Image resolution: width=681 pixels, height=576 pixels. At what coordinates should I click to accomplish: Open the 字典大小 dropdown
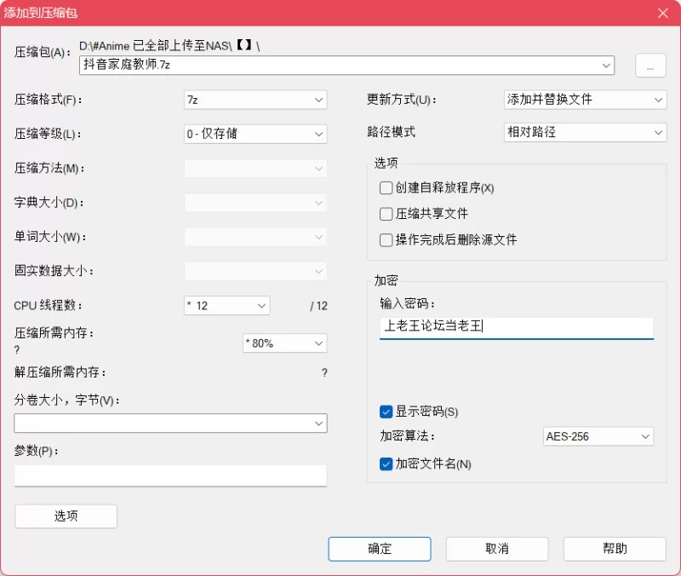point(255,203)
